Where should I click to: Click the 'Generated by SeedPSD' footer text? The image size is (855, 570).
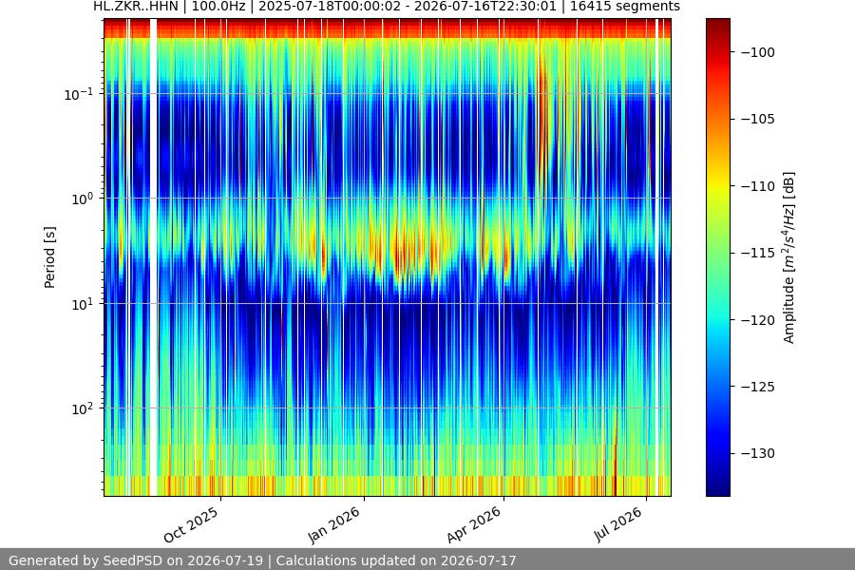click(262, 560)
